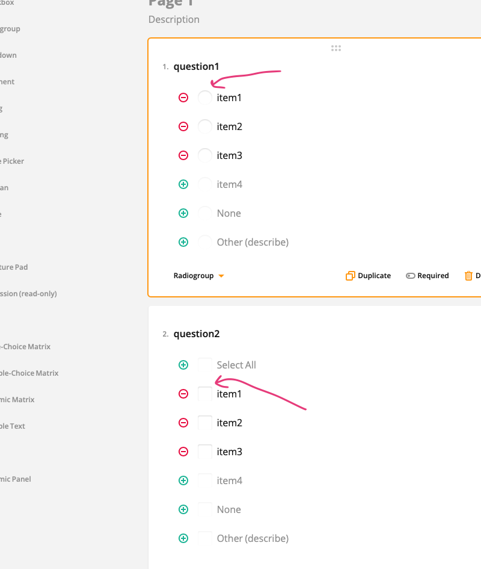481x569 pixels.
Task: Click the page Description field to edit
Action: [174, 19]
